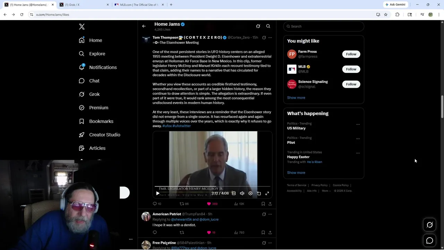444x250 pixels.
Task: Open US Military trend options
Action: (358, 124)
